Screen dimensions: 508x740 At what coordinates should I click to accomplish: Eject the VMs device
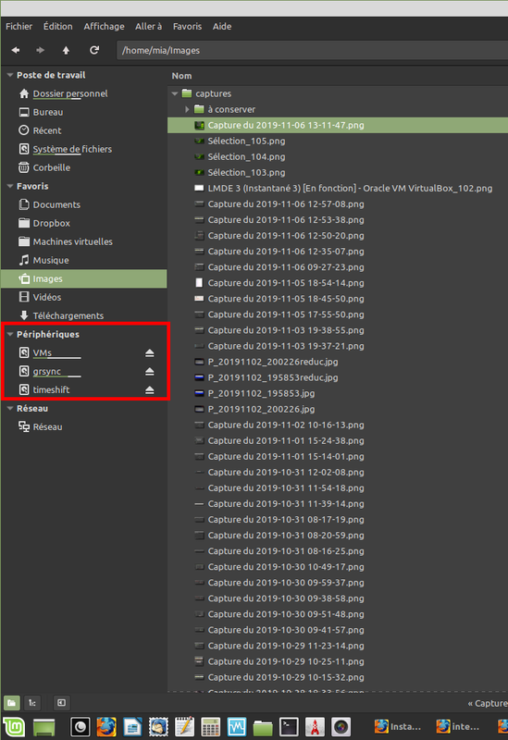150,352
